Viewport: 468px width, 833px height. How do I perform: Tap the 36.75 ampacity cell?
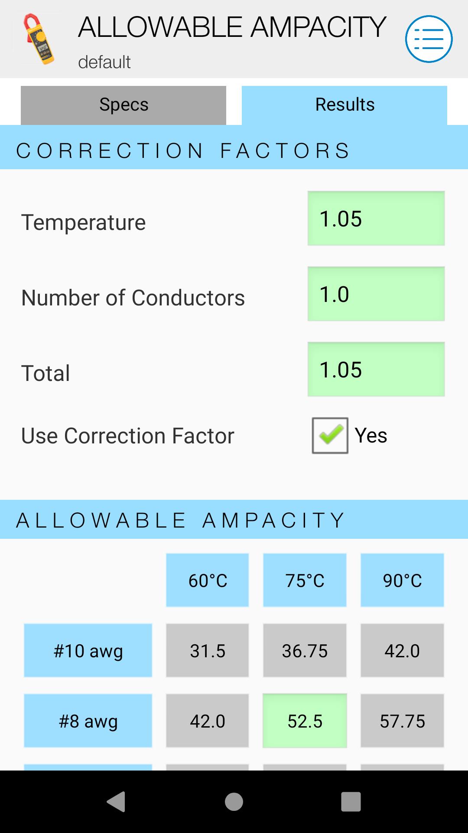coord(305,650)
